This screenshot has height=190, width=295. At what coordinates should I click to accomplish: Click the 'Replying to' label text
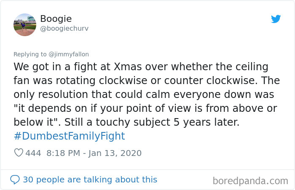30,54
